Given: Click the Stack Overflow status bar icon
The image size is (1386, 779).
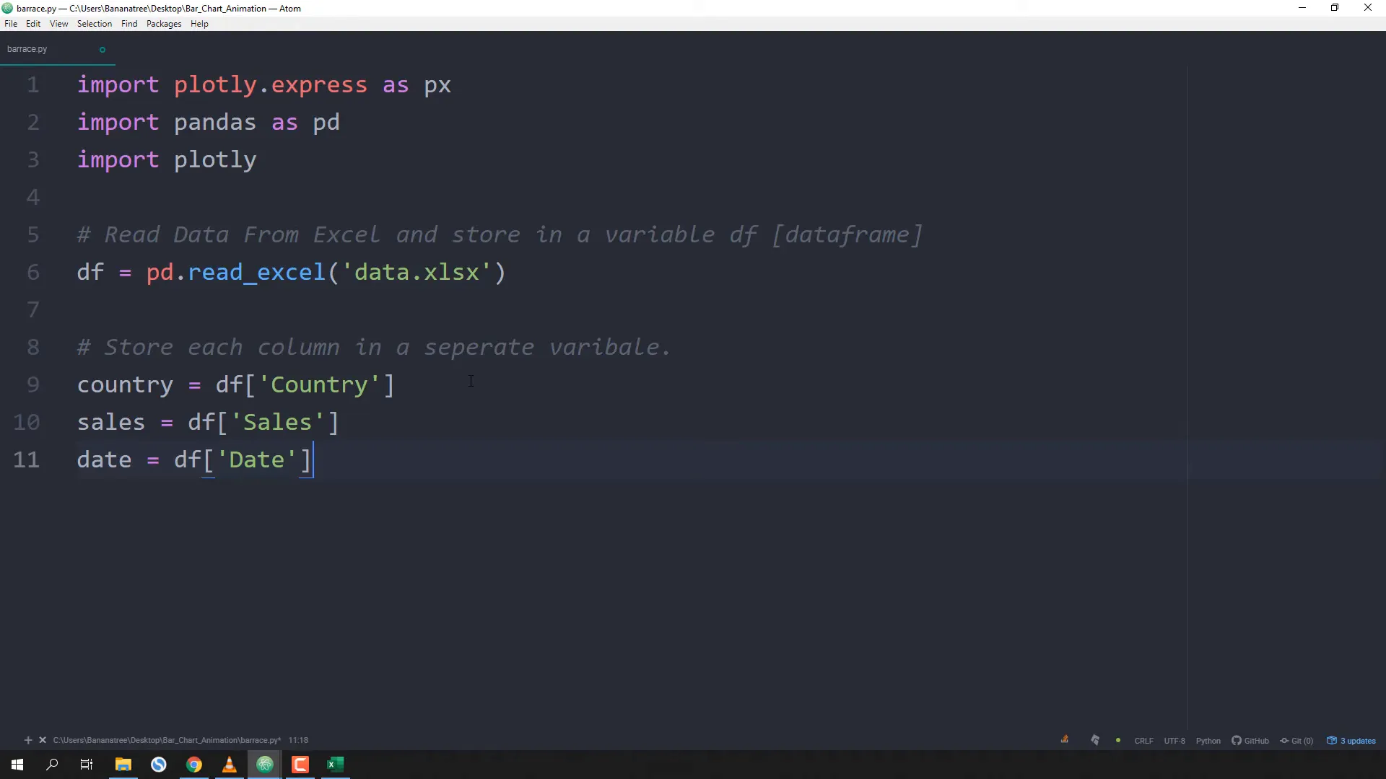Looking at the screenshot, I should pos(1065,739).
